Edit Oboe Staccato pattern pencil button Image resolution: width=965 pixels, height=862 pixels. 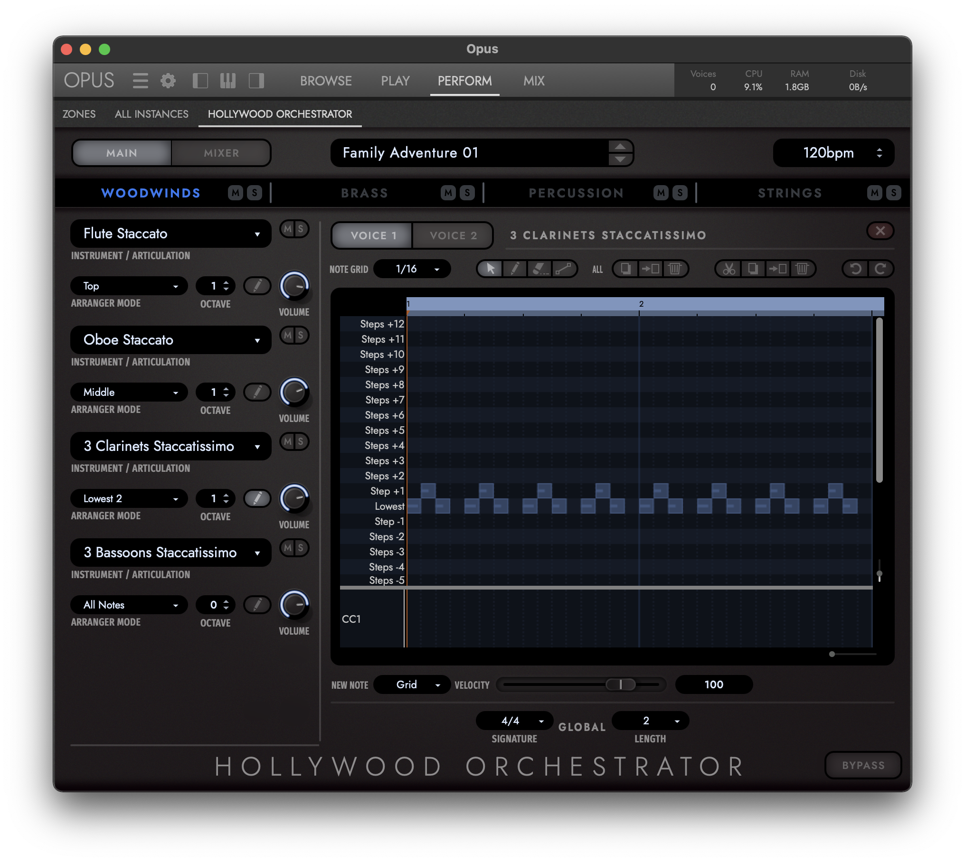pos(257,392)
